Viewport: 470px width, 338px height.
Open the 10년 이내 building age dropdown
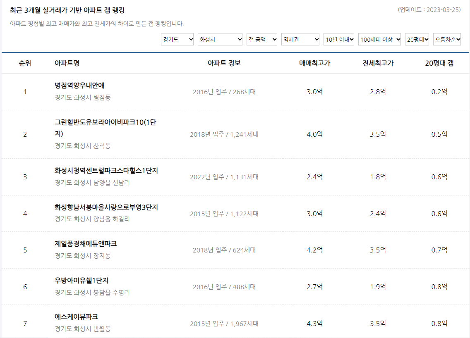(x=338, y=39)
